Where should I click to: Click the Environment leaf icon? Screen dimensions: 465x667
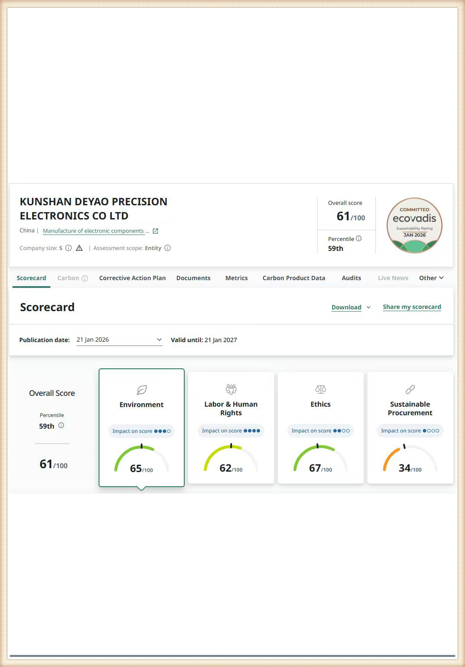142,390
